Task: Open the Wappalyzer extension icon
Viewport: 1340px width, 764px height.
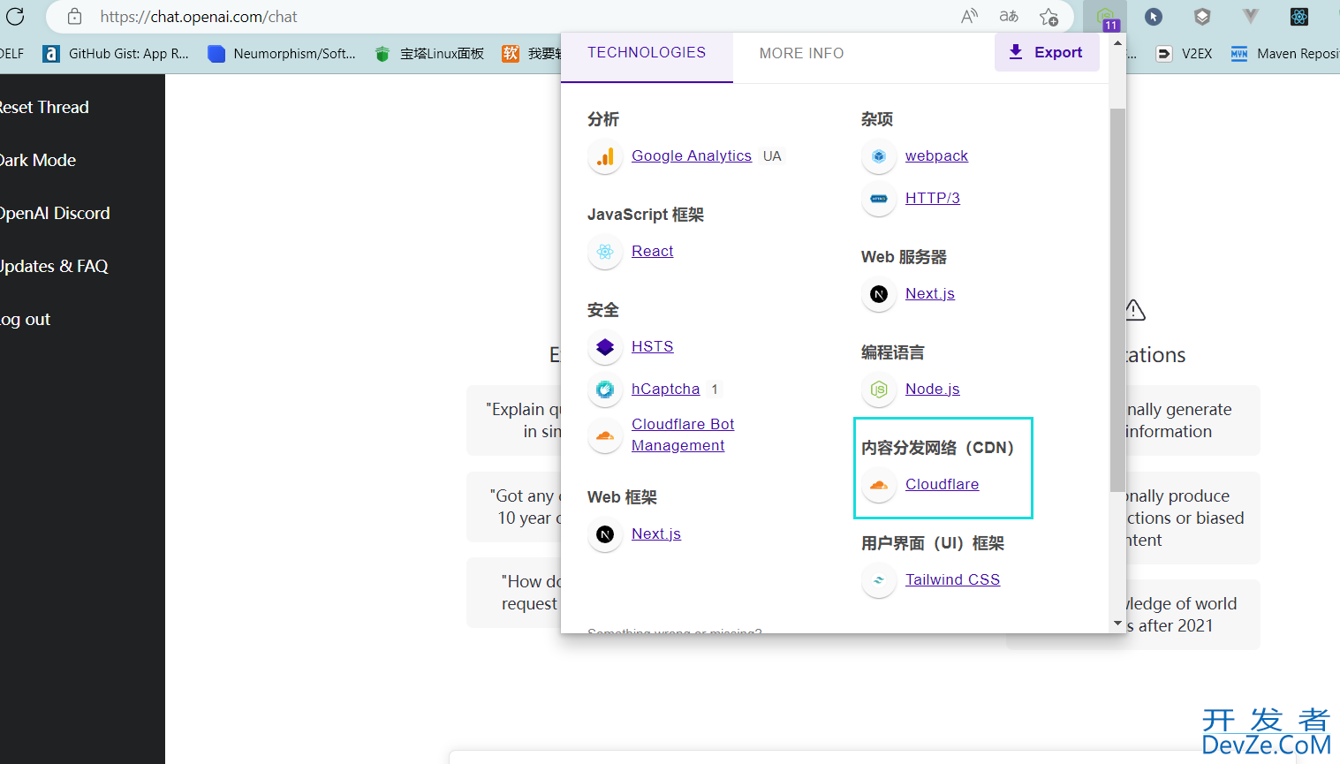Action: tap(1105, 17)
